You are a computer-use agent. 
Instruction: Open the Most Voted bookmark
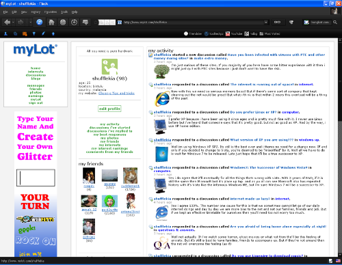[269, 33]
